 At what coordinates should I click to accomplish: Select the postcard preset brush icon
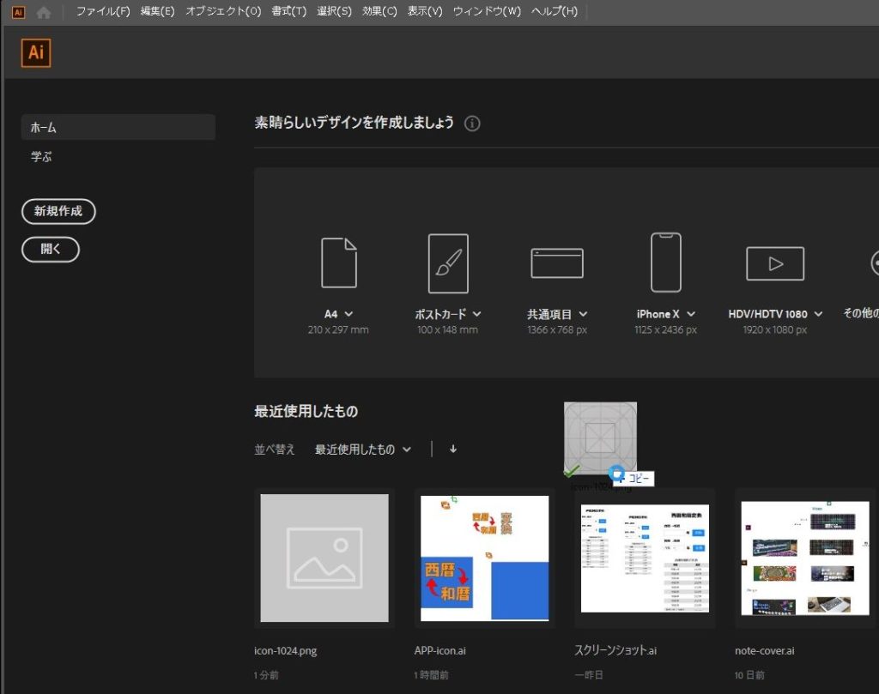(x=448, y=263)
